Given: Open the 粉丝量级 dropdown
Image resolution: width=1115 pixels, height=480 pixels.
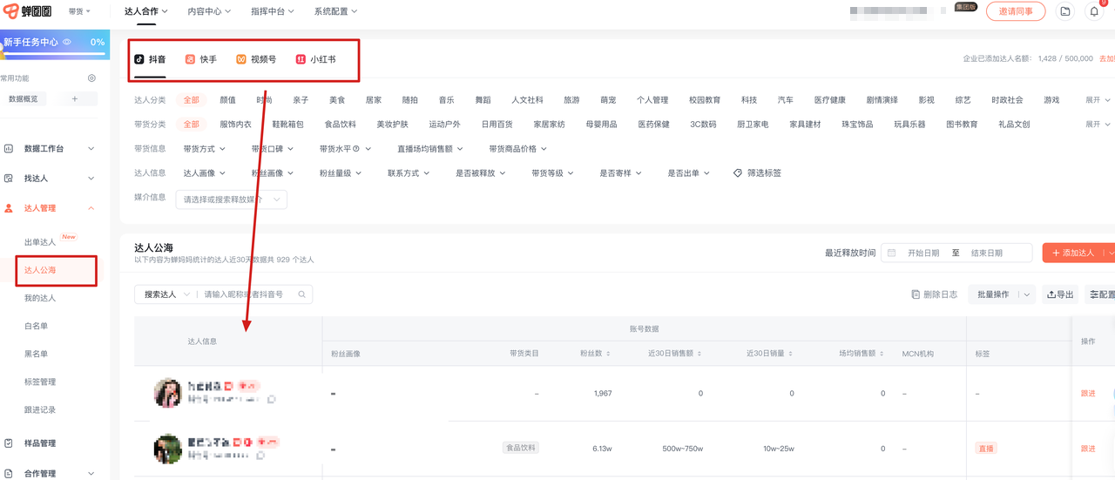Looking at the screenshot, I should coord(340,173).
